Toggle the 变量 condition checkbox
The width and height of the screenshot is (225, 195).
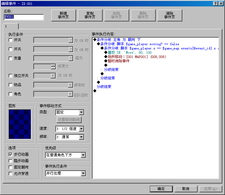click(x=10, y=58)
